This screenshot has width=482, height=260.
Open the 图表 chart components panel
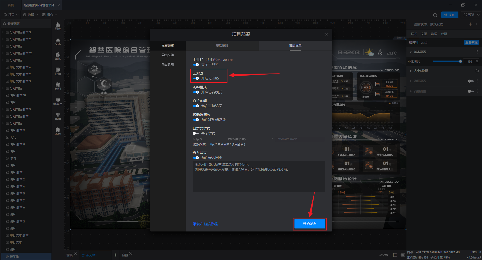tap(58, 26)
